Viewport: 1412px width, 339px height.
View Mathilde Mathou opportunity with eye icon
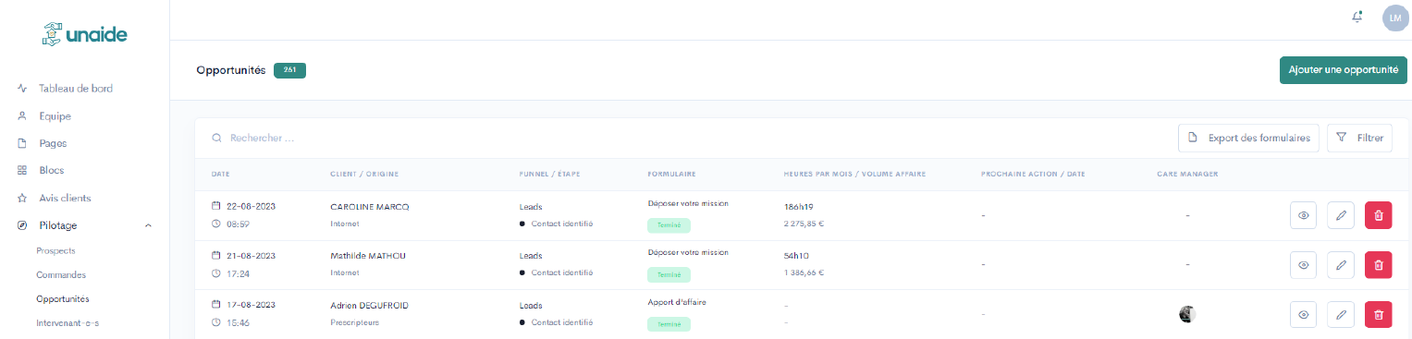1304,265
